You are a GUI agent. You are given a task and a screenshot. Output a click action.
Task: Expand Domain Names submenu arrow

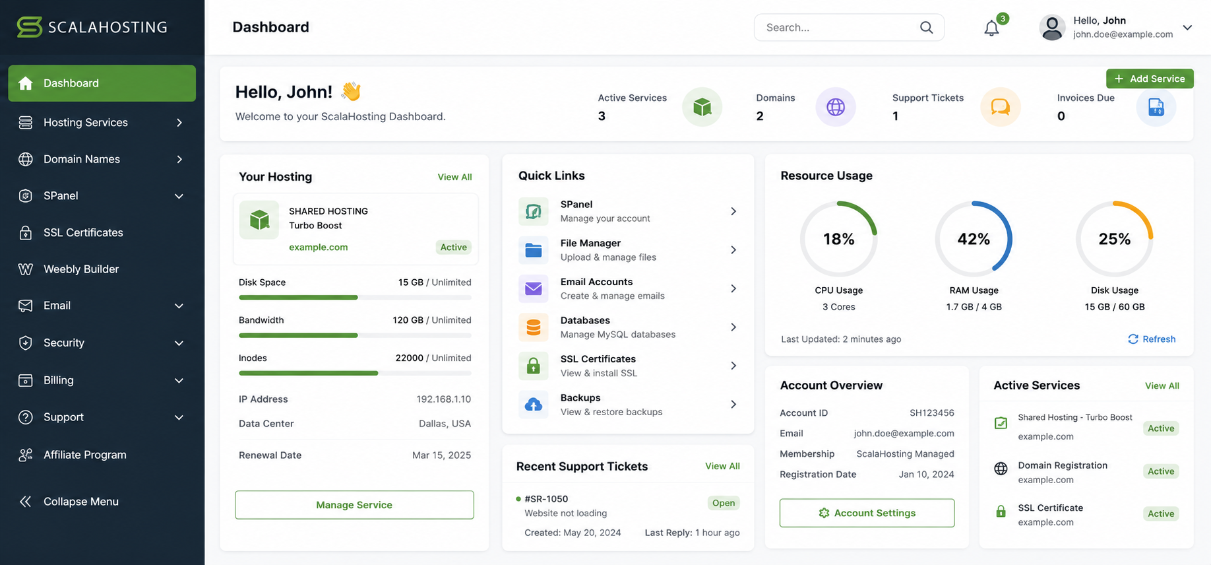coord(179,159)
